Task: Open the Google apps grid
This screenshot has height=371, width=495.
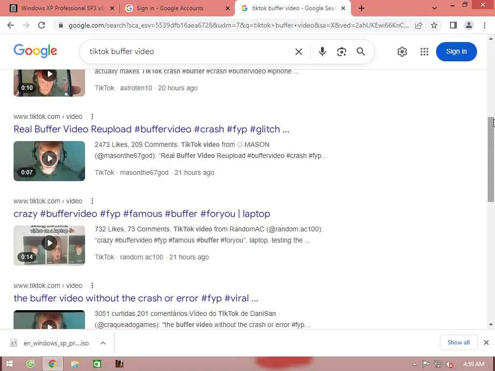Action: click(x=424, y=51)
